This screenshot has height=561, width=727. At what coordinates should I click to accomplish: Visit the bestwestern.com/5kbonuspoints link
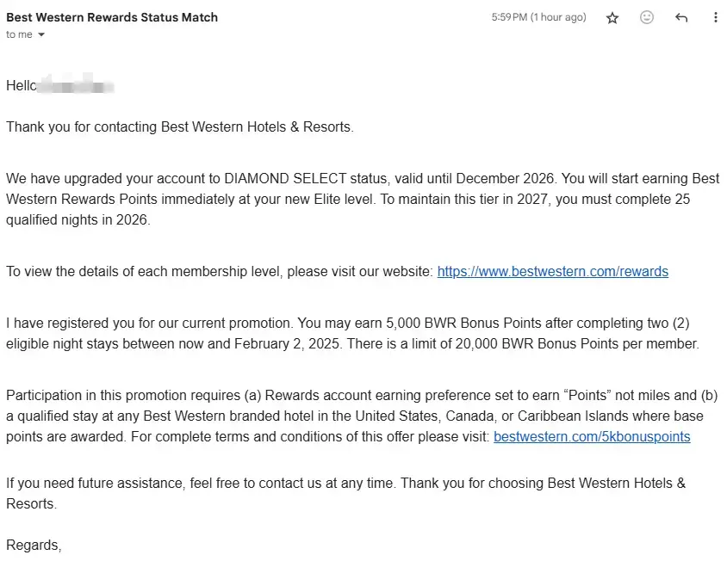(592, 437)
